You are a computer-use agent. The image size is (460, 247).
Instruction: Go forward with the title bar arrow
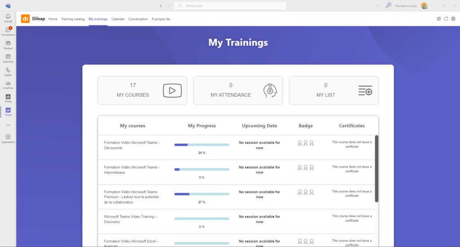169,5
